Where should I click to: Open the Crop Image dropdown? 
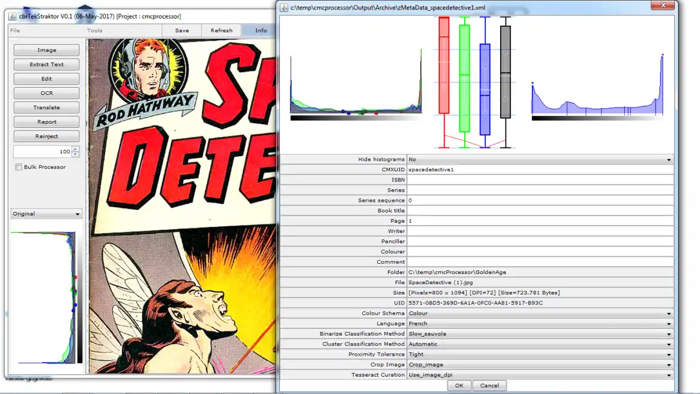pyautogui.click(x=539, y=365)
